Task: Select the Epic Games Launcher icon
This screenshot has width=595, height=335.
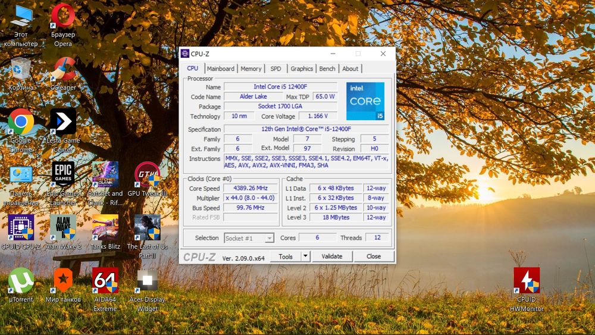Action: [63, 184]
